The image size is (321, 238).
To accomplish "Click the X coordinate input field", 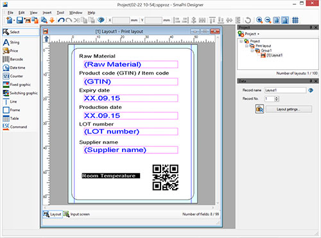I will (x=121, y=21).
